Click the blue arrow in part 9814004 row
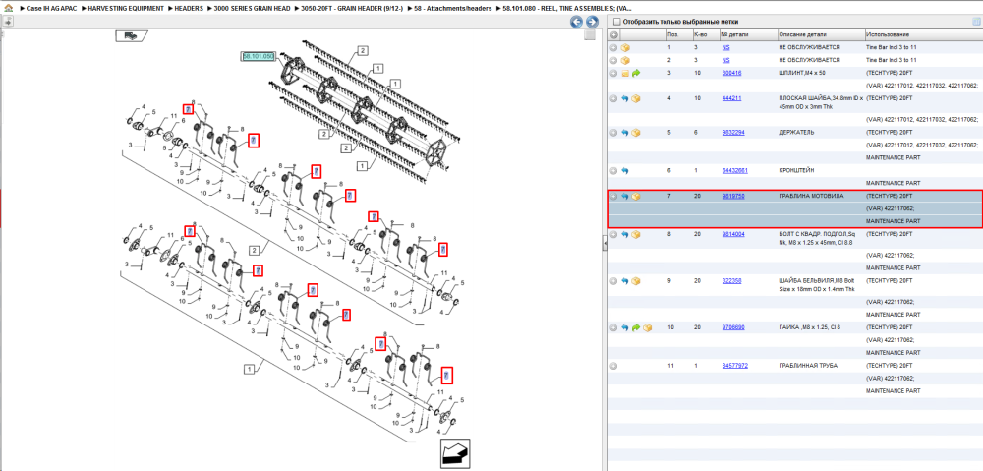Image resolution: width=983 pixels, height=471 pixels. (x=625, y=234)
